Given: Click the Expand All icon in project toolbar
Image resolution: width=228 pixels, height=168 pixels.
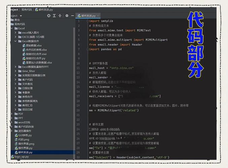Looking at the screenshot, I should tap(54, 15).
